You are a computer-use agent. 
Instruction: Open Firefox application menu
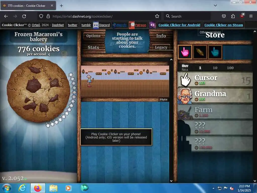point(251,16)
